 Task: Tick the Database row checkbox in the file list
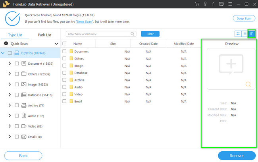coord(64,73)
